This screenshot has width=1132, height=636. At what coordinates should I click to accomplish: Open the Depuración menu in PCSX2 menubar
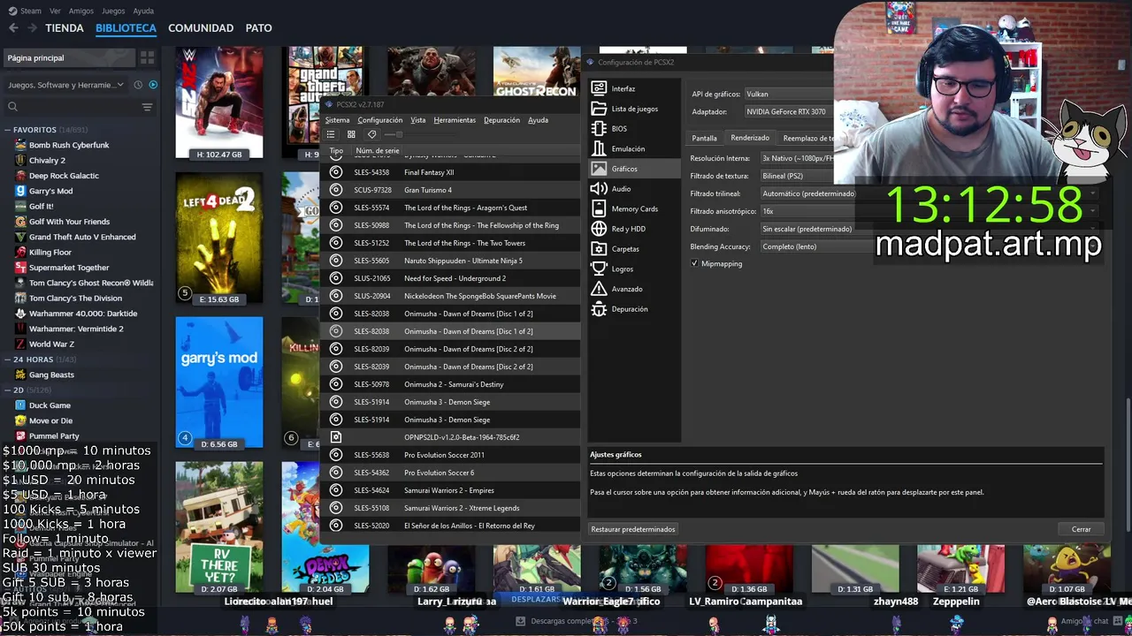[x=501, y=120]
